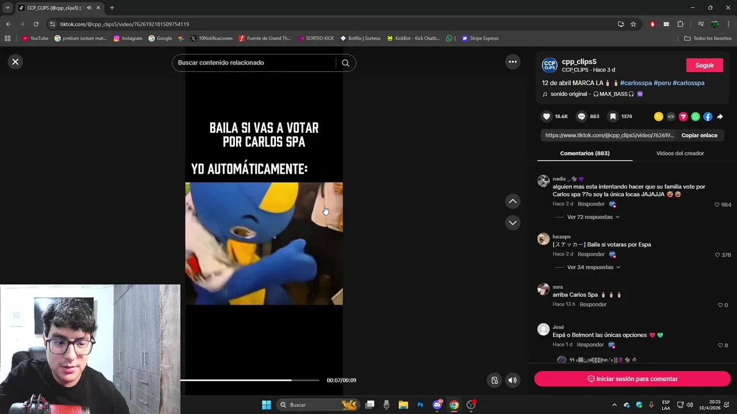The height and width of the screenshot is (414, 737).
Task: Open Photoshop from the taskbar
Action: [420, 405]
